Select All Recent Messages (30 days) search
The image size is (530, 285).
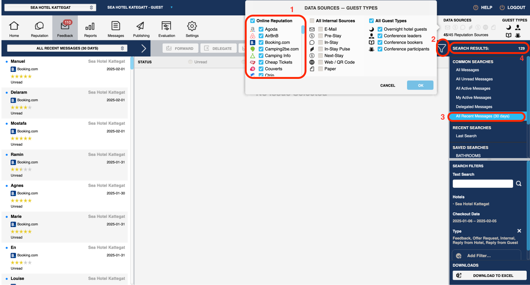coord(487,116)
